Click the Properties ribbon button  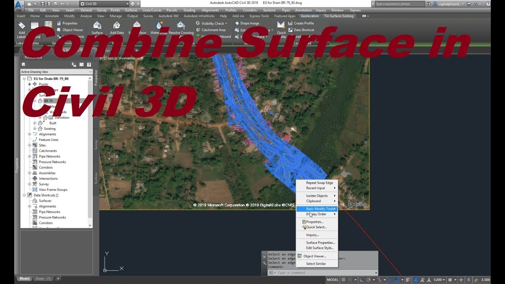67,23
